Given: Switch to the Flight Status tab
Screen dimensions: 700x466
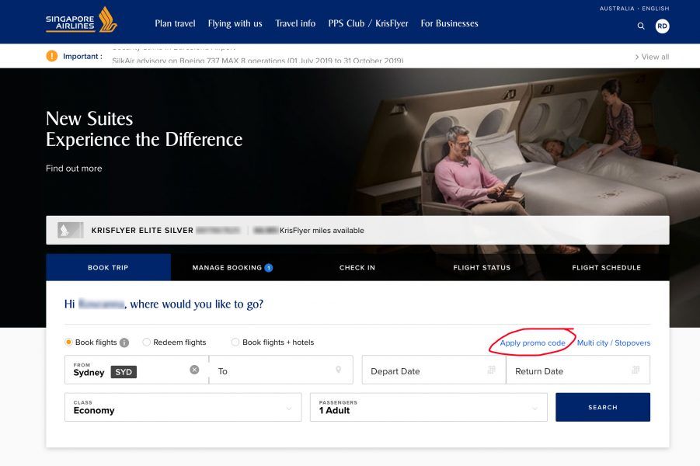Looking at the screenshot, I should (482, 267).
